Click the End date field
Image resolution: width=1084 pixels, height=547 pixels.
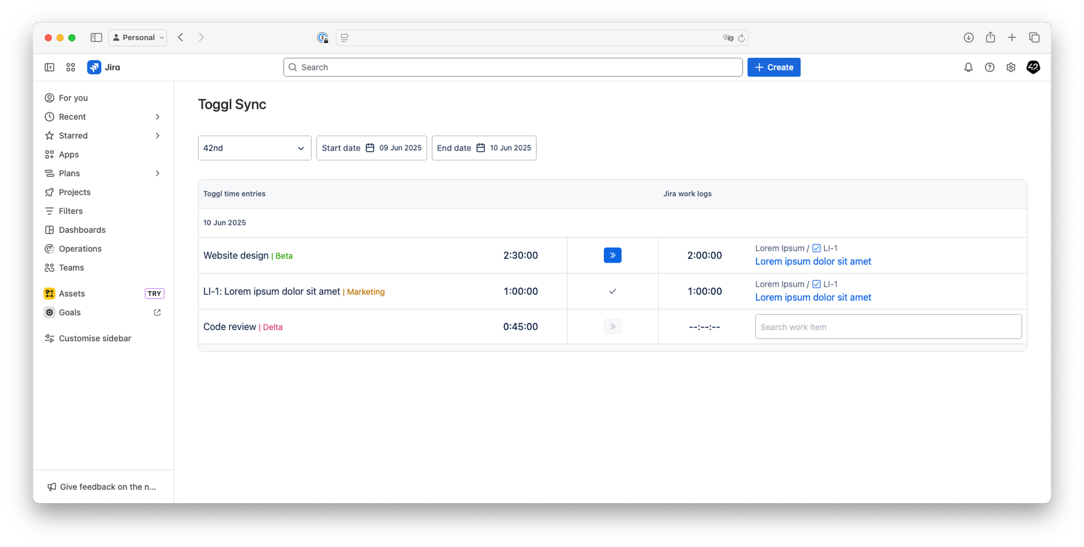point(484,148)
